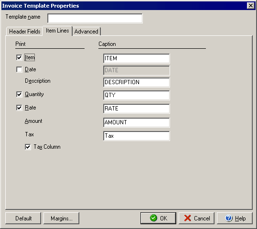This screenshot has height=229, width=257.
Task: Uncheck the Item print checkbox
Action: pyautogui.click(x=19, y=57)
